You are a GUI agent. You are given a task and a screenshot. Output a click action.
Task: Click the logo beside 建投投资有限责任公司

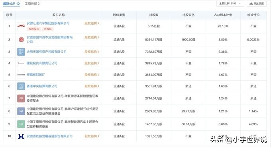21,63
